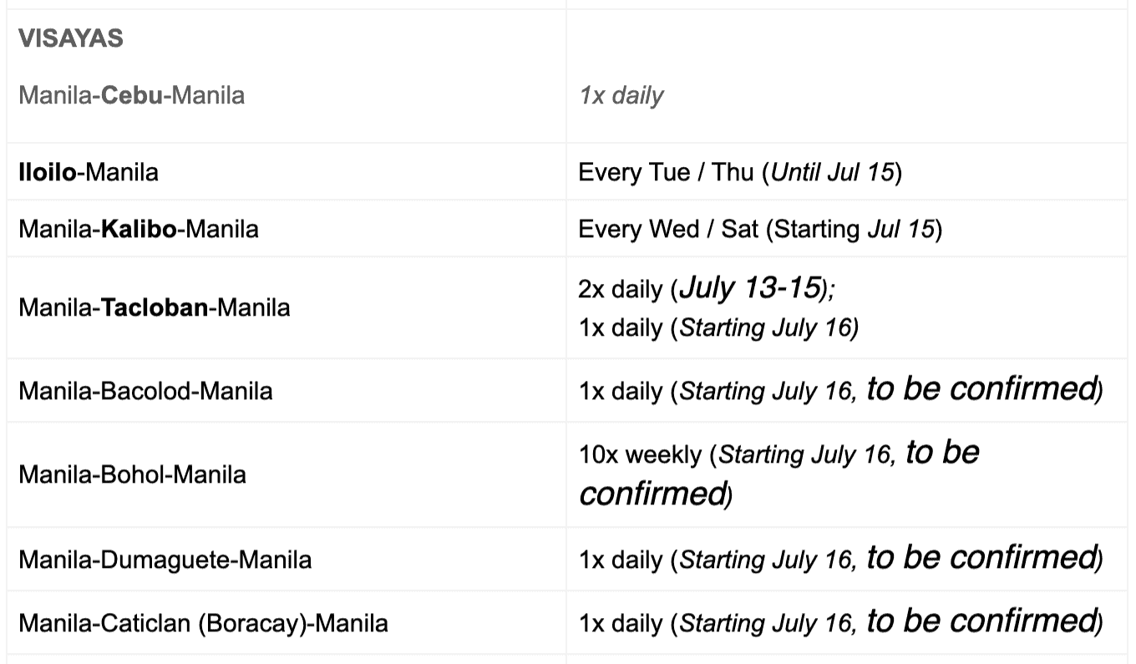Viewport: 1136px width, 664px height.
Task: Select the Manila-Dumaguete-Manila route
Action: pos(165,559)
